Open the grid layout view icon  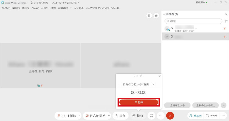(x=149, y=16)
